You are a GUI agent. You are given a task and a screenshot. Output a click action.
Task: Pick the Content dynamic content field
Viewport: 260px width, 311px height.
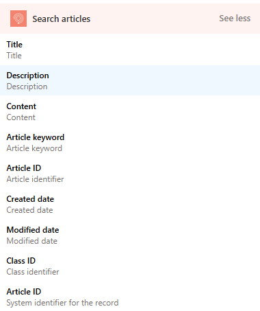130,111
